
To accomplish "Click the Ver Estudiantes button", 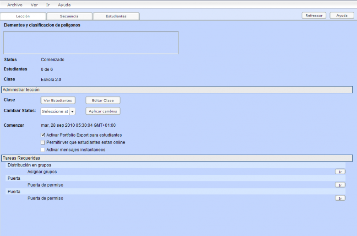I will coord(58,100).
